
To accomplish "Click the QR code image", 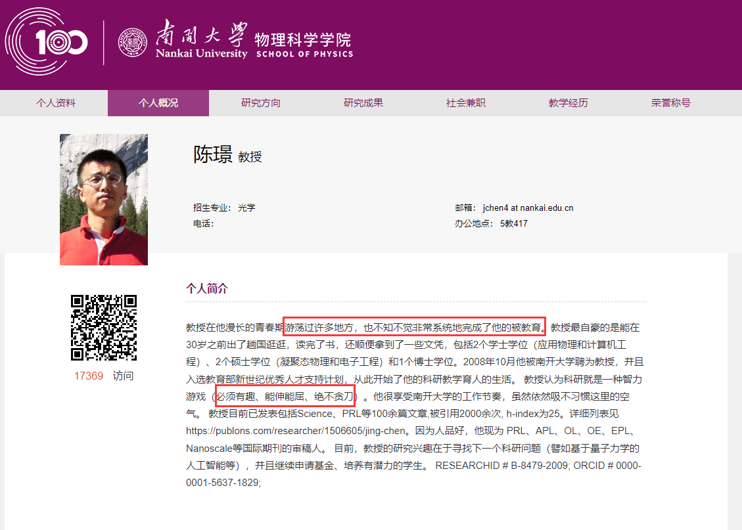I will 104,328.
